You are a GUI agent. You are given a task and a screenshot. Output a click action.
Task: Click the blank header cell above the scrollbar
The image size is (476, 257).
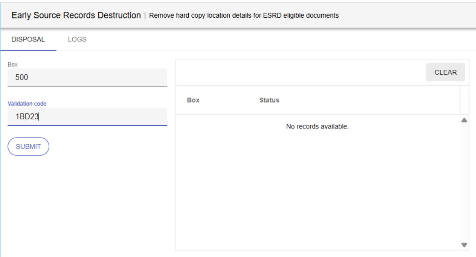point(464,100)
